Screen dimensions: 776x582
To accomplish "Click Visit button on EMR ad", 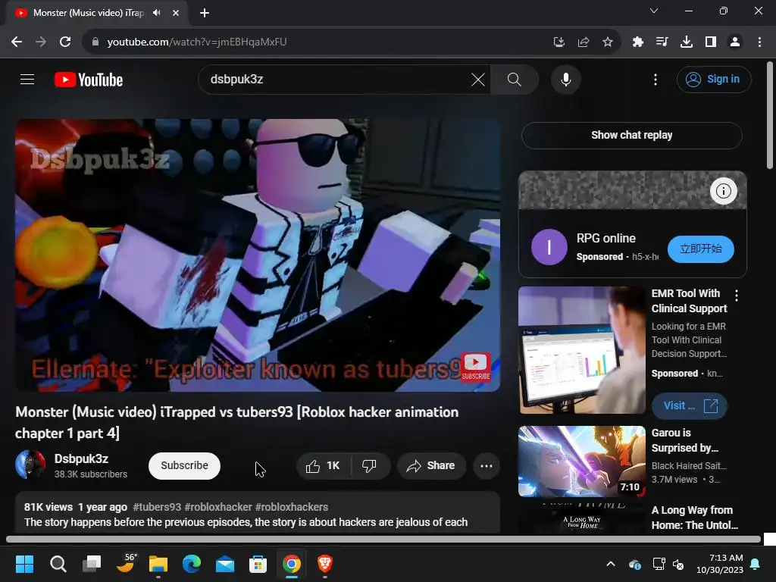I will coord(690,406).
